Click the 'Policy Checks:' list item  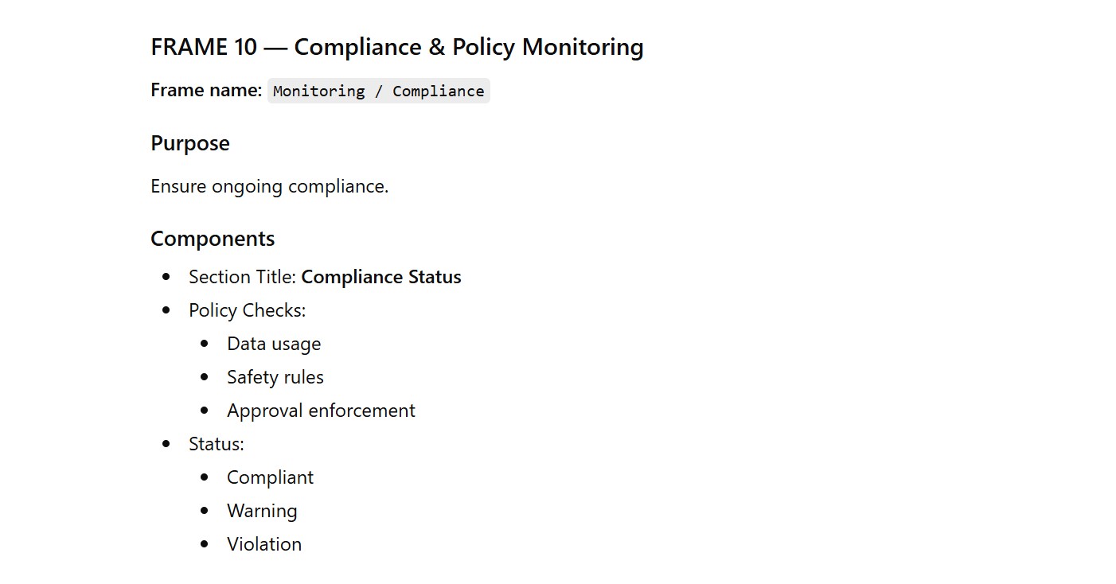click(x=247, y=310)
